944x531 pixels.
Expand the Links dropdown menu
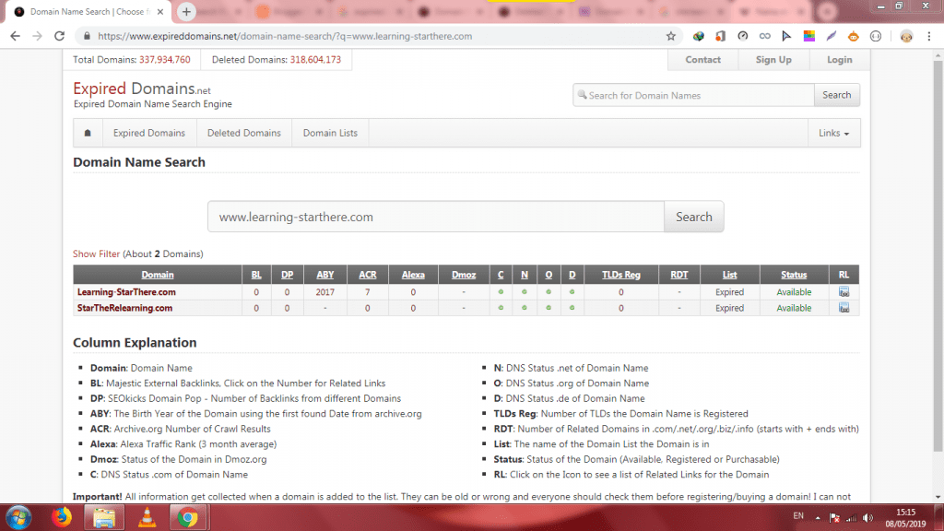833,133
